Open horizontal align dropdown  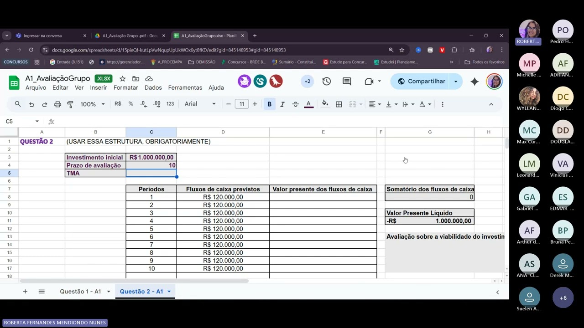point(375,104)
